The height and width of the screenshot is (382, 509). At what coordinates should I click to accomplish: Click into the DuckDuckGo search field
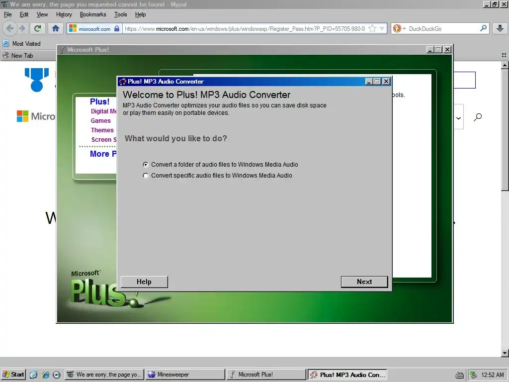443,28
